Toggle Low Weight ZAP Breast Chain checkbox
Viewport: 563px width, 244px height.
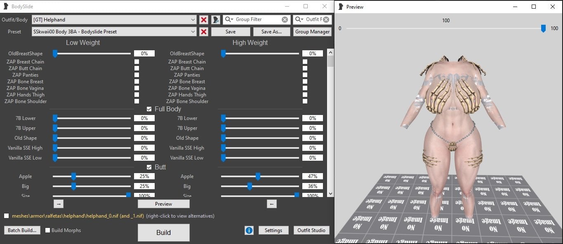[x=137, y=62]
